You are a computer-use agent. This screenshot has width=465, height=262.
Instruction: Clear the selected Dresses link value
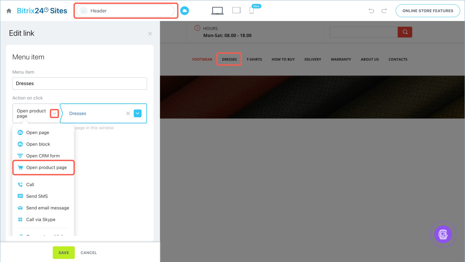tap(128, 114)
